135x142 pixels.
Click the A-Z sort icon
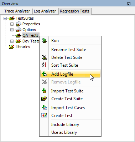pos(44,65)
